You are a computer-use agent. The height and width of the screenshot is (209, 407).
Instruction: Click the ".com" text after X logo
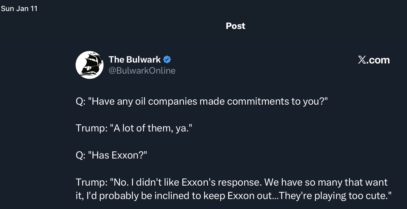378,60
